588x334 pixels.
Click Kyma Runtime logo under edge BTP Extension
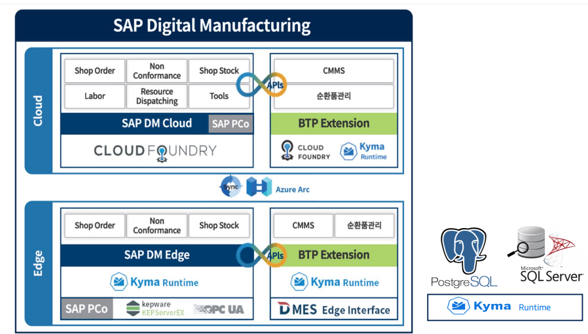click(335, 282)
